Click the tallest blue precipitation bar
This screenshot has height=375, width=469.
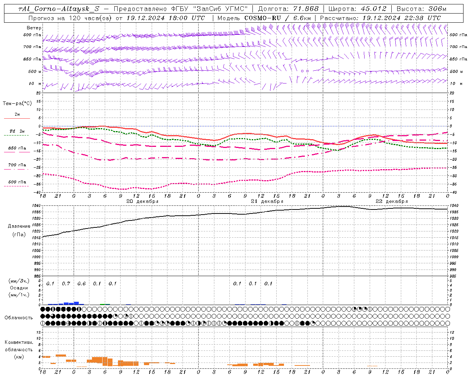(76, 303)
